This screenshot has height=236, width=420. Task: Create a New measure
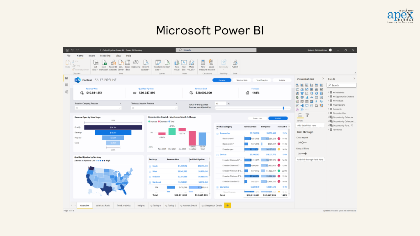coord(203,65)
